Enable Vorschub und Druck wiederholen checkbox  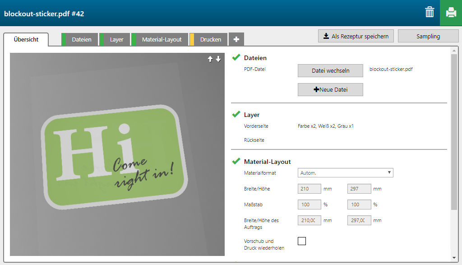pyautogui.click(x=302, y=241)
